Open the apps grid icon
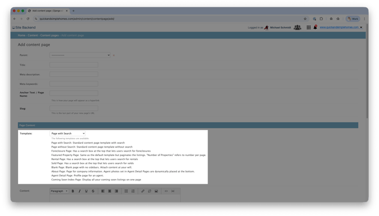 pyautogui.click(x=309, y=28)
